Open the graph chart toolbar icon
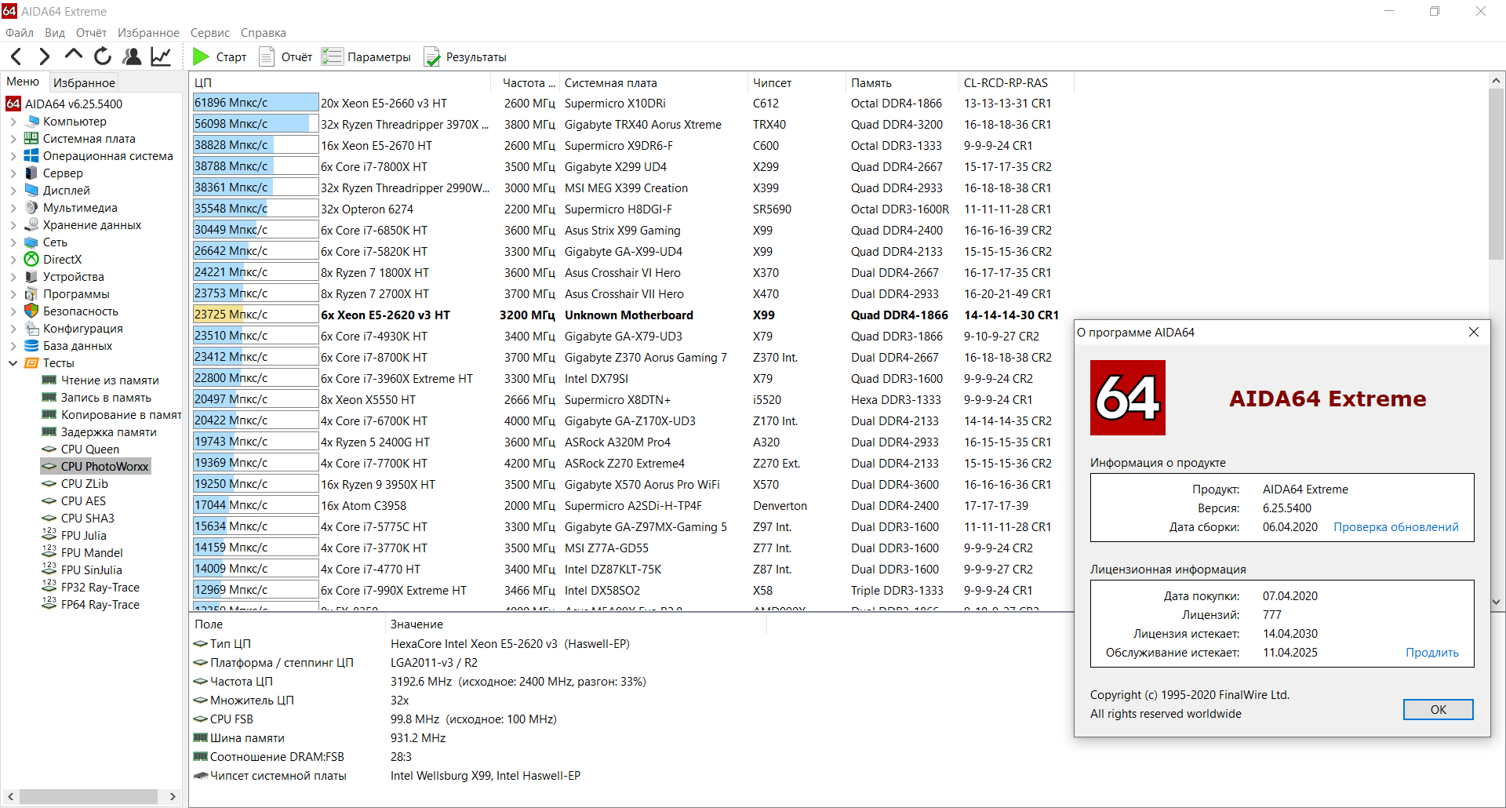Viewport: 1506px width, 808px height. 161,56
